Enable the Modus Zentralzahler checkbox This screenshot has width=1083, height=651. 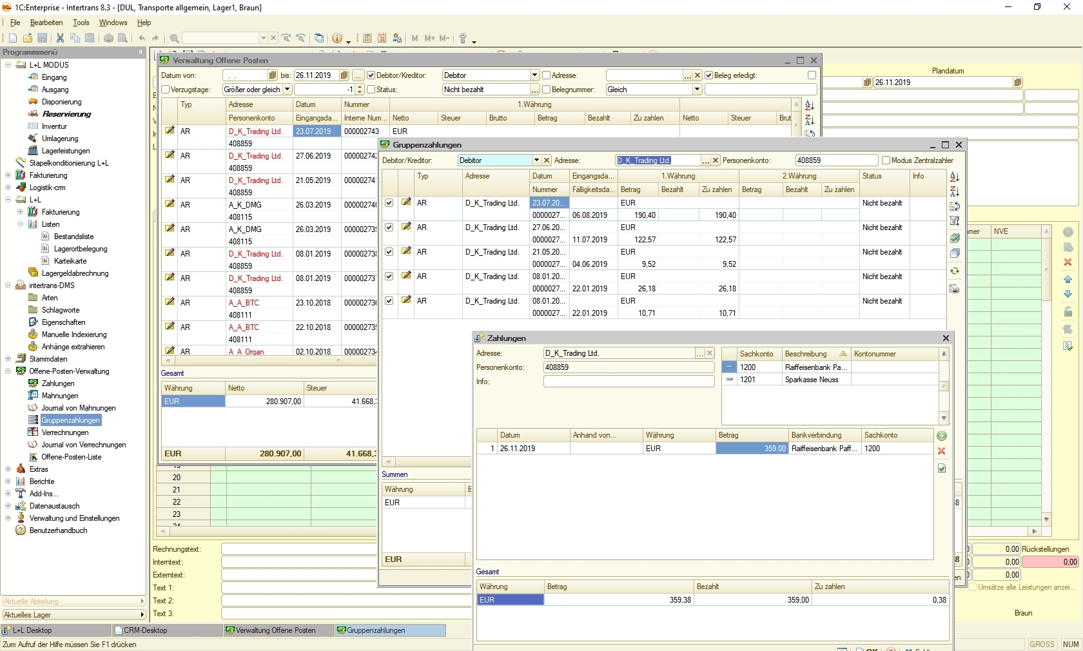pyautogui.click(x=886, y=160)
